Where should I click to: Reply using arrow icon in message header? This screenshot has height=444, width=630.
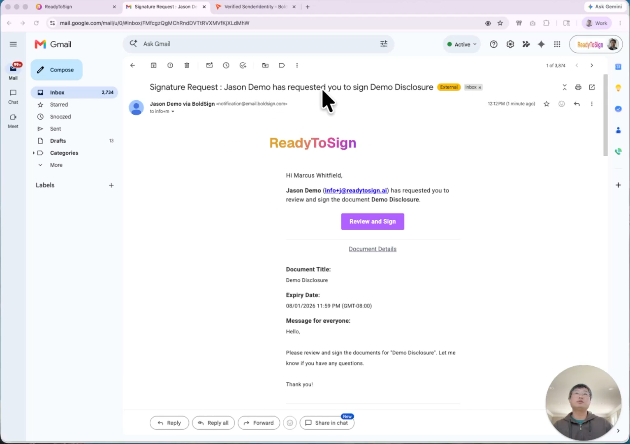pos(577,104)
